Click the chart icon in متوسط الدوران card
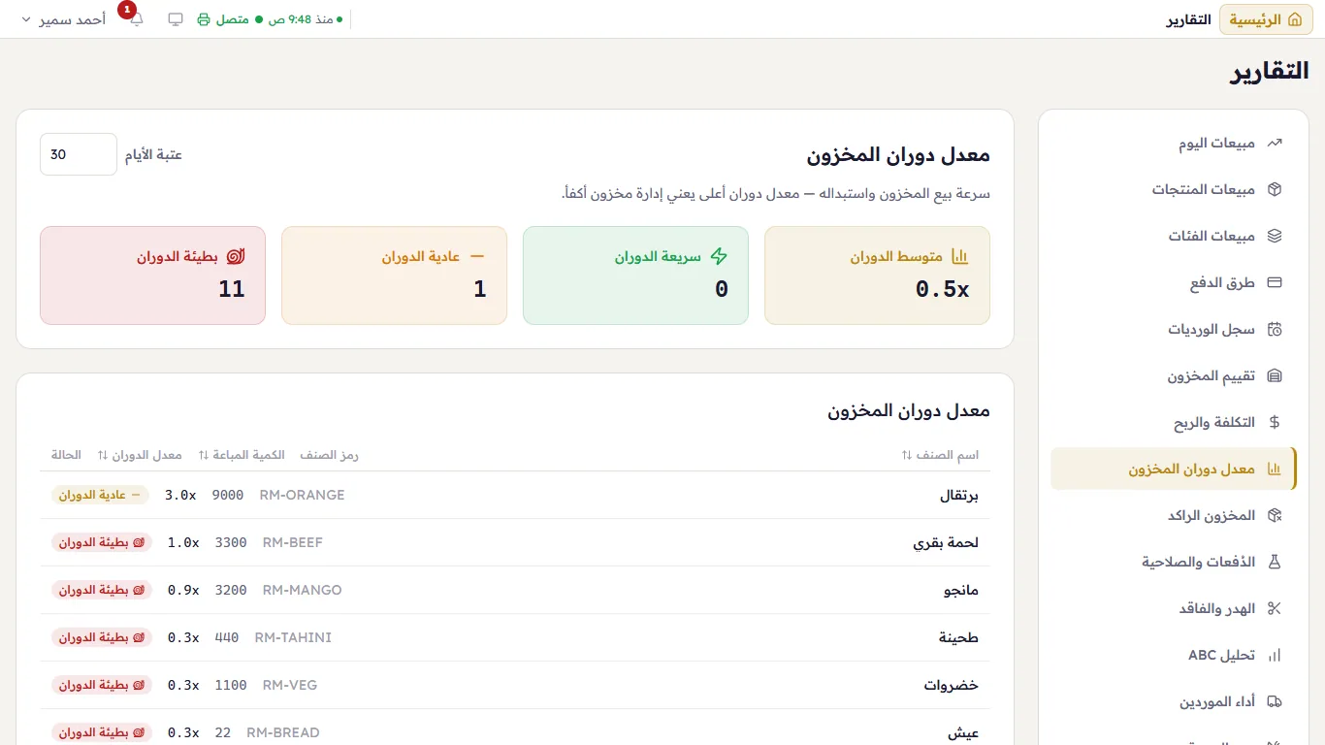Viewport: 1325px width, 745px height. (959, 257)
